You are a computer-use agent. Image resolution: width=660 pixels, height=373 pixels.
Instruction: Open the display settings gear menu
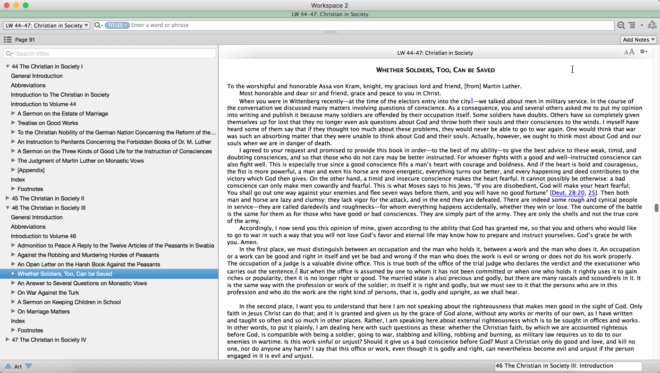[x=643, y=52]
